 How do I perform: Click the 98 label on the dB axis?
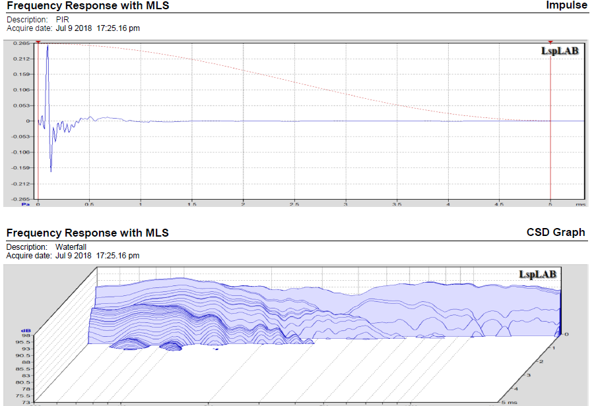point(26,335)
